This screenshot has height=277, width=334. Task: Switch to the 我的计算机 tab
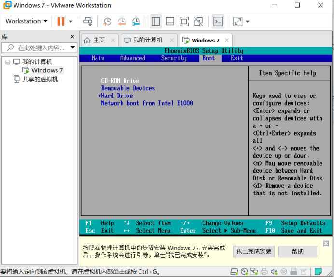147,40
